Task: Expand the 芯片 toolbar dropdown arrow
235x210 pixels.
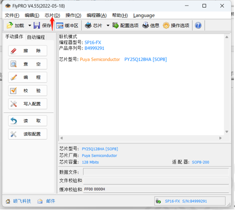Action: pyautogui.click(x=108, y=25)
